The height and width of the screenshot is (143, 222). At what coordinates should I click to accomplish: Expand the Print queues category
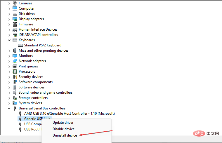pos(9,67)
